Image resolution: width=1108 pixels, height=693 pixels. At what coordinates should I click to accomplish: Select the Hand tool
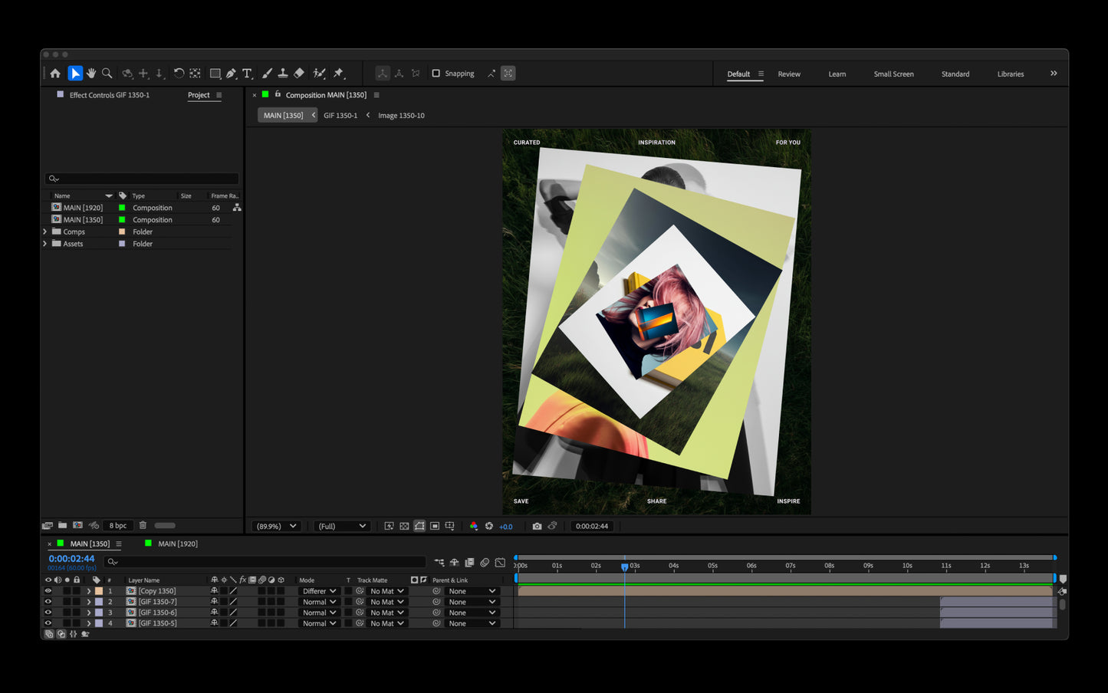[x=91, y=74]
